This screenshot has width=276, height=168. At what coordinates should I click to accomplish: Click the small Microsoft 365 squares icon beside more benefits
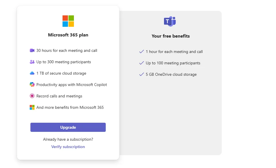(x=32, y=107)
